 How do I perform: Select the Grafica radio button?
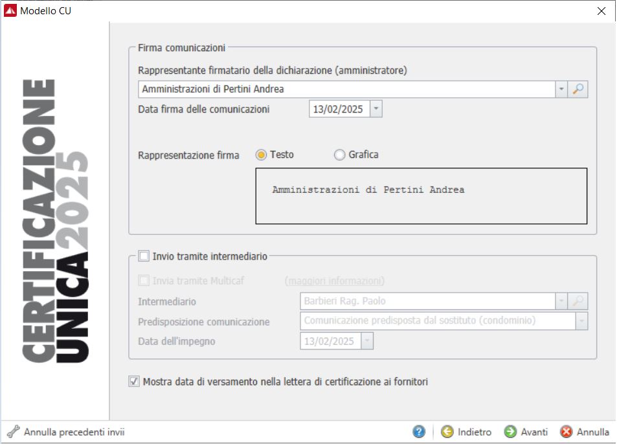pyautogui.click(x=339, y=155)
